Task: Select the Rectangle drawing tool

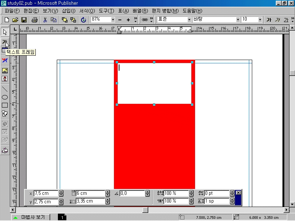Action: [x=5, y=105]
